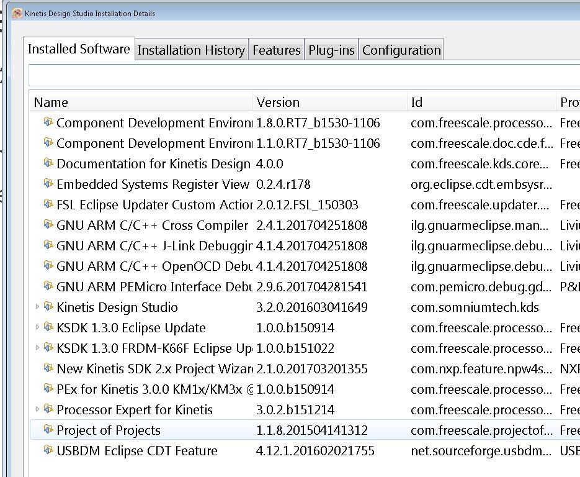This screenshot has width=580, height=477.
Task: Click feature icon beside Kinetis Design Studio
Action: pos(48,306)
